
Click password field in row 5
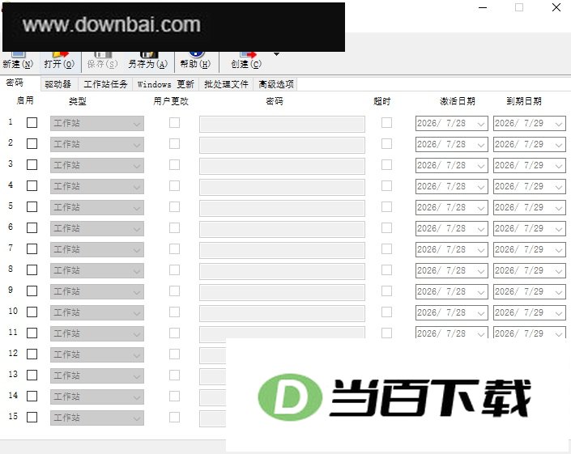(282, 208)
